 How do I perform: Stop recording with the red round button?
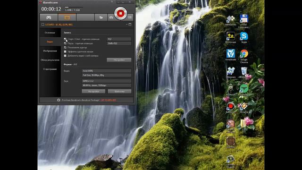[121, 13]
